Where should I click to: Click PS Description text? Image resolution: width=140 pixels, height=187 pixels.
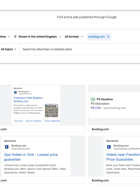tap(100, 104)
